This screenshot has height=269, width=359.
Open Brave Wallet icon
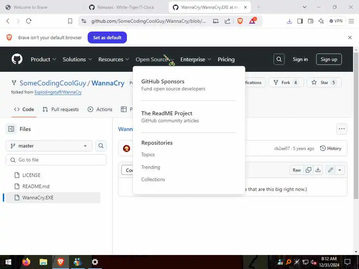pos(311,21)
